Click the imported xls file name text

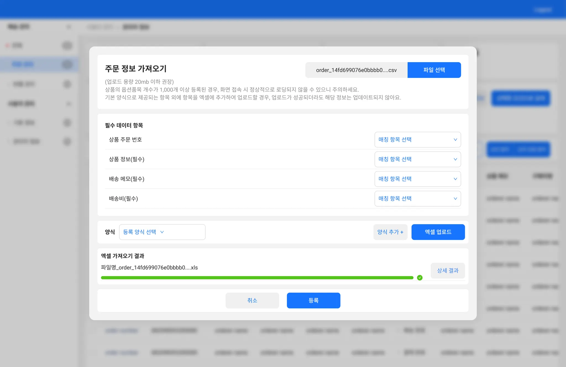click(x=149, y=267)
